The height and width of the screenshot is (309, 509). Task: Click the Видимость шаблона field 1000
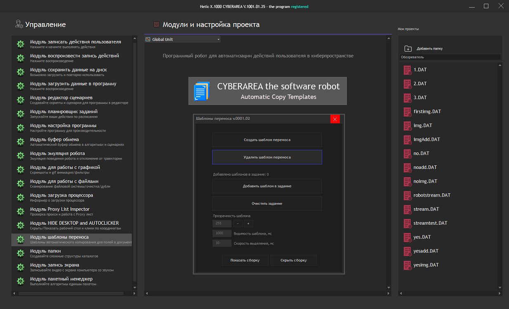point(222,233)
